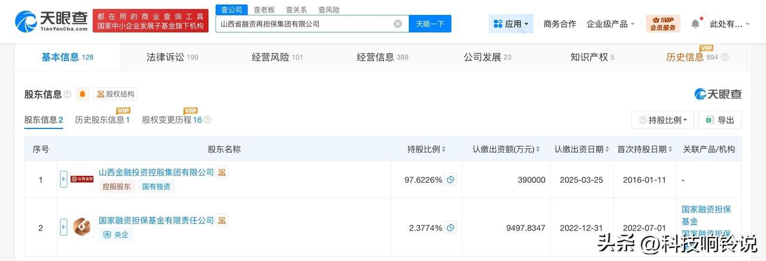Screen dimensions: 766x261
Task: Open the 应用 dropdown menu
Action: (x=511, y=24)
